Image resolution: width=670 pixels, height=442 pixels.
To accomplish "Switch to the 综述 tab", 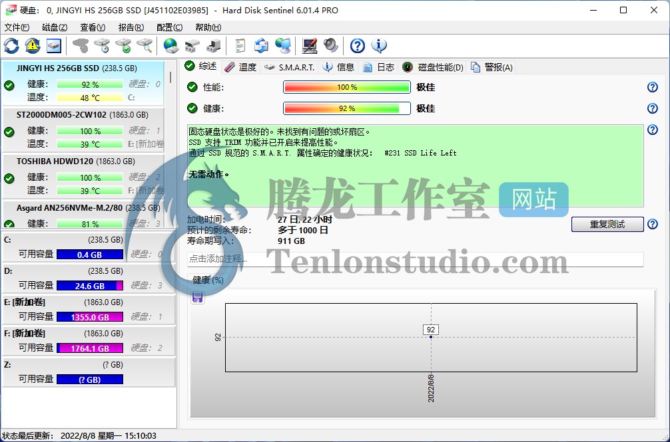I will [x=201, y=66].
